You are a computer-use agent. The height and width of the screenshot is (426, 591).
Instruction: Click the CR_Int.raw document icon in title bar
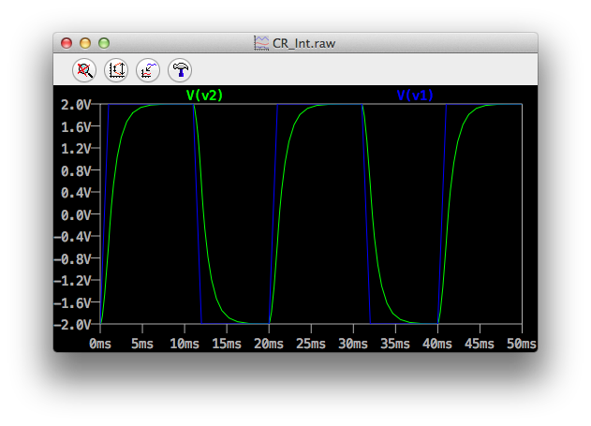click(x=260, y=43)
